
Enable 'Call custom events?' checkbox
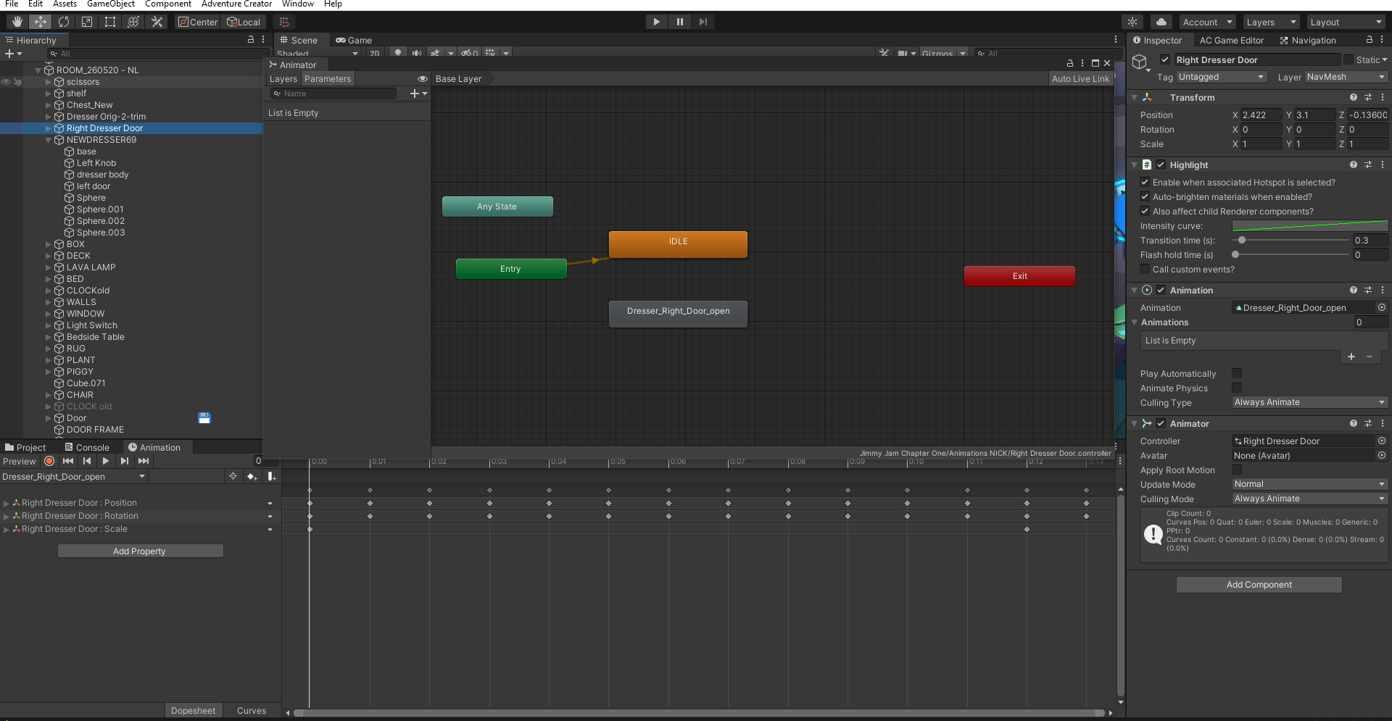point(1145,270)
